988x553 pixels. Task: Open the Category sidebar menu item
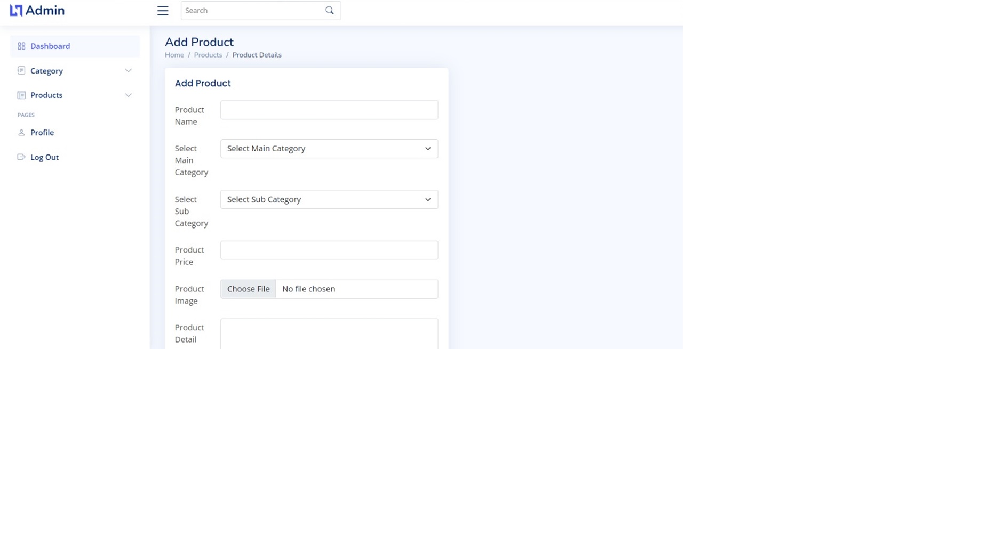75,71
